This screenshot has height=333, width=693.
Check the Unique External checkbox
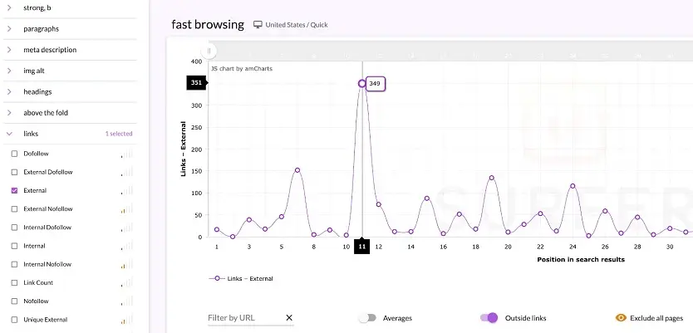coord(14,320)
